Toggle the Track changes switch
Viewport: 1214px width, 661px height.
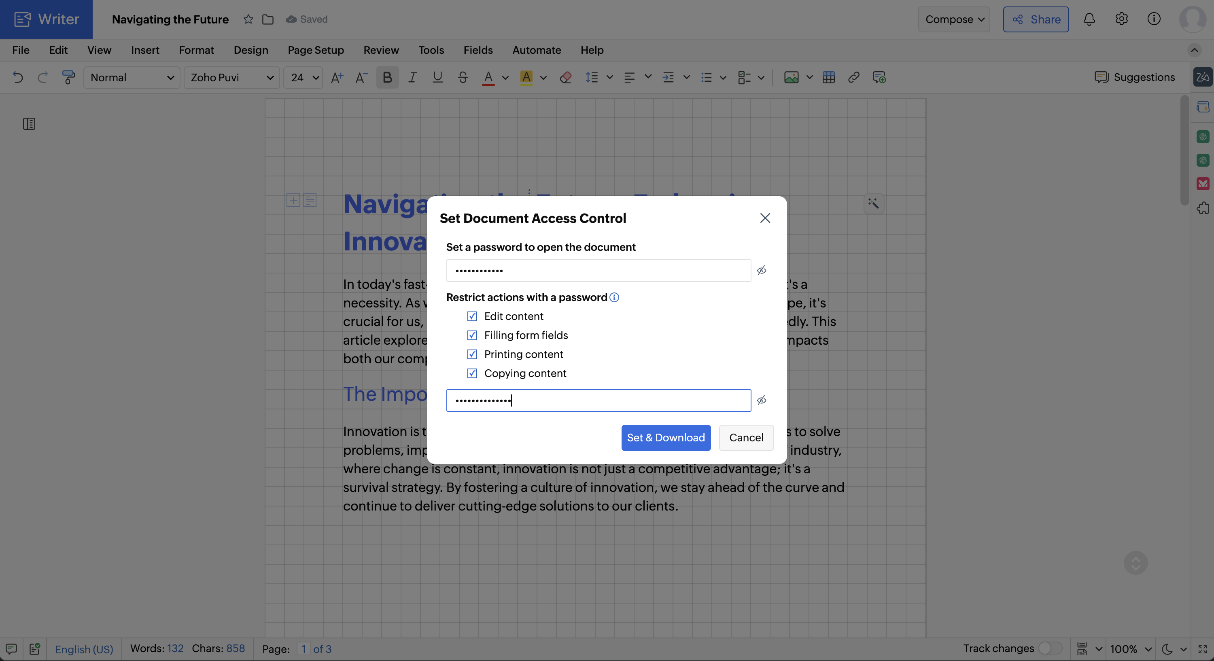point(1050,648)
